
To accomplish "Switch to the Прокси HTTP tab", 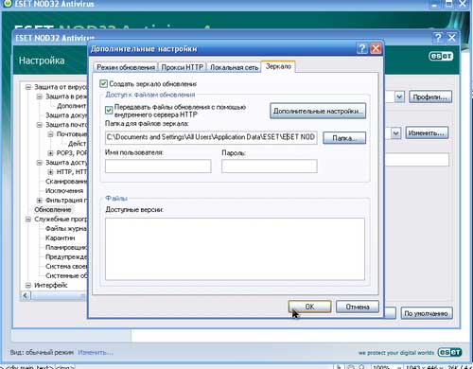I will [182, 67].
